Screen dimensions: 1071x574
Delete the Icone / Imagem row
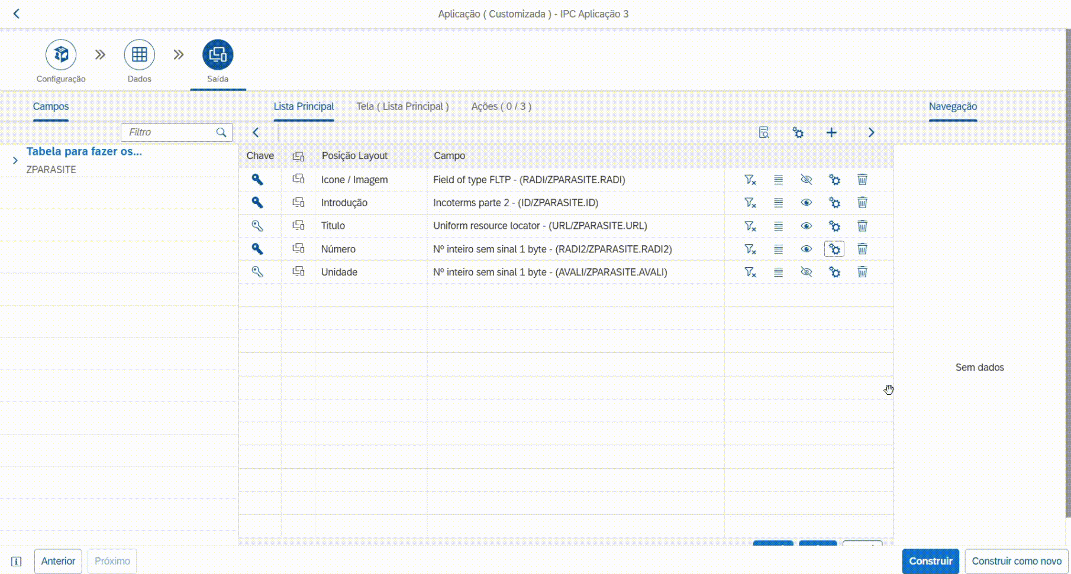pos(862,180)
